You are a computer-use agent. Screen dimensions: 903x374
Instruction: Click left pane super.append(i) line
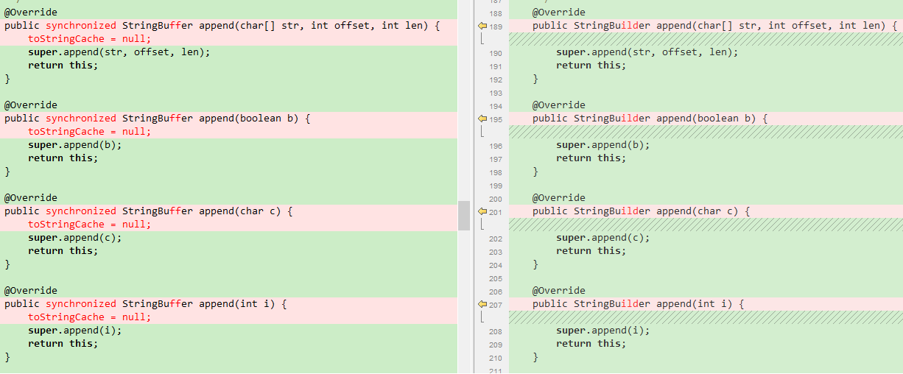75,331
